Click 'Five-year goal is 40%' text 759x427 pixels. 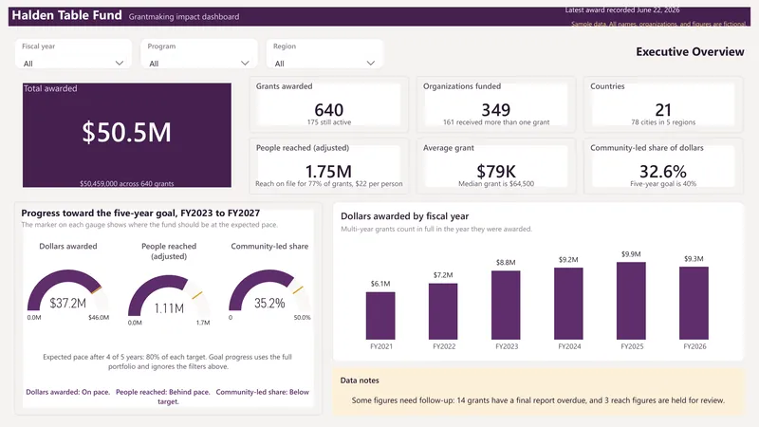[x=663, y=183]
